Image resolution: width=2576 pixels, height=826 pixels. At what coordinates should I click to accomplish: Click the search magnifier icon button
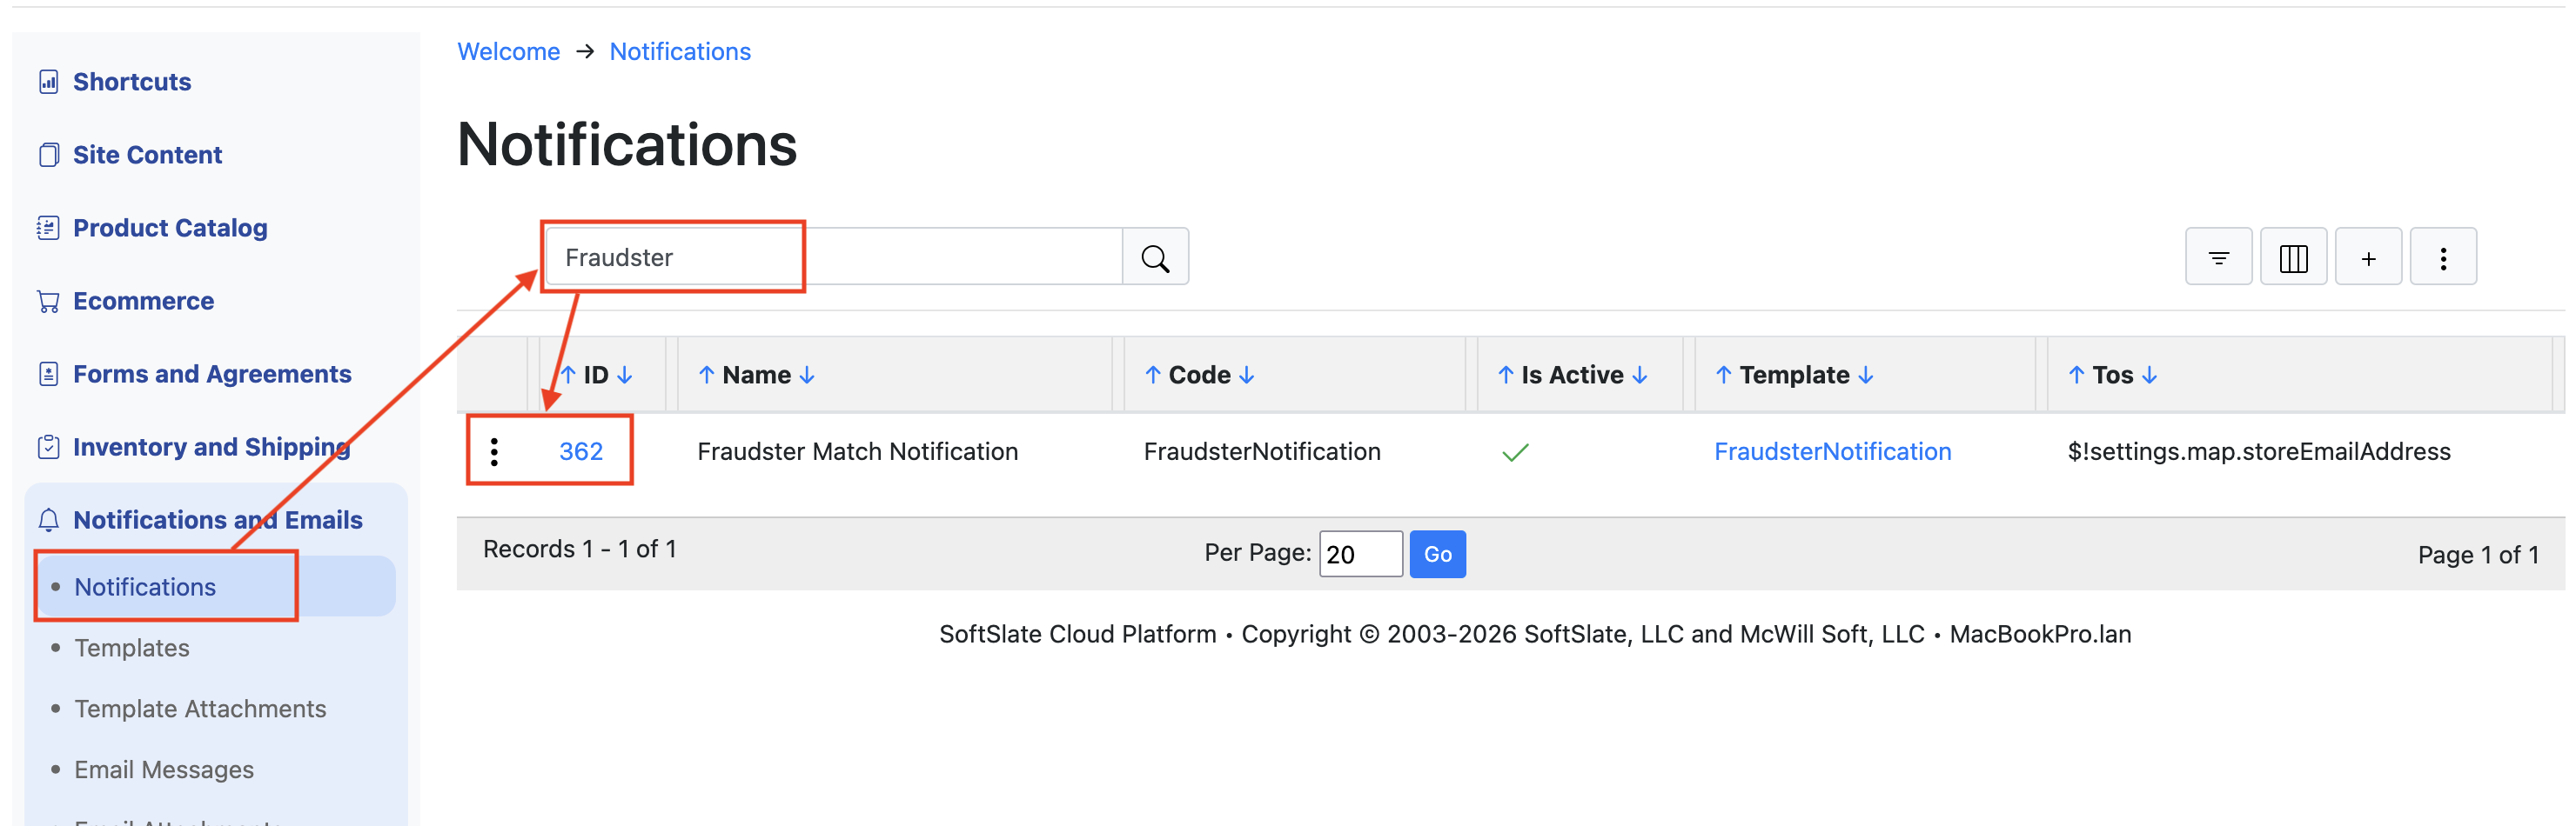(x=1155, y=257)
